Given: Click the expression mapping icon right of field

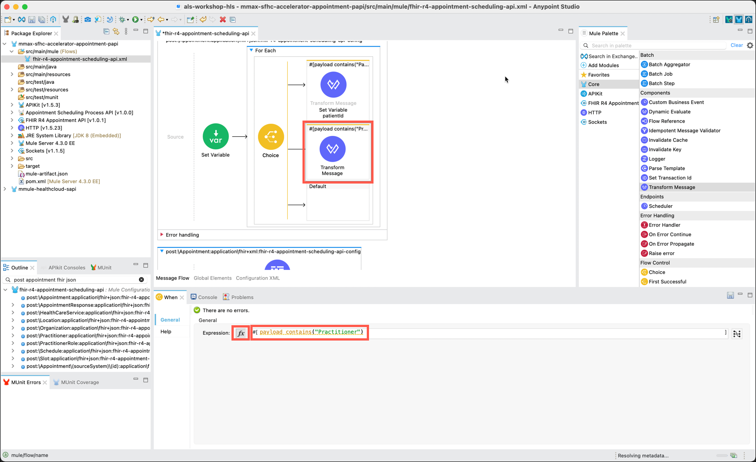Looking at the screenshot, I should click(737, 333).
